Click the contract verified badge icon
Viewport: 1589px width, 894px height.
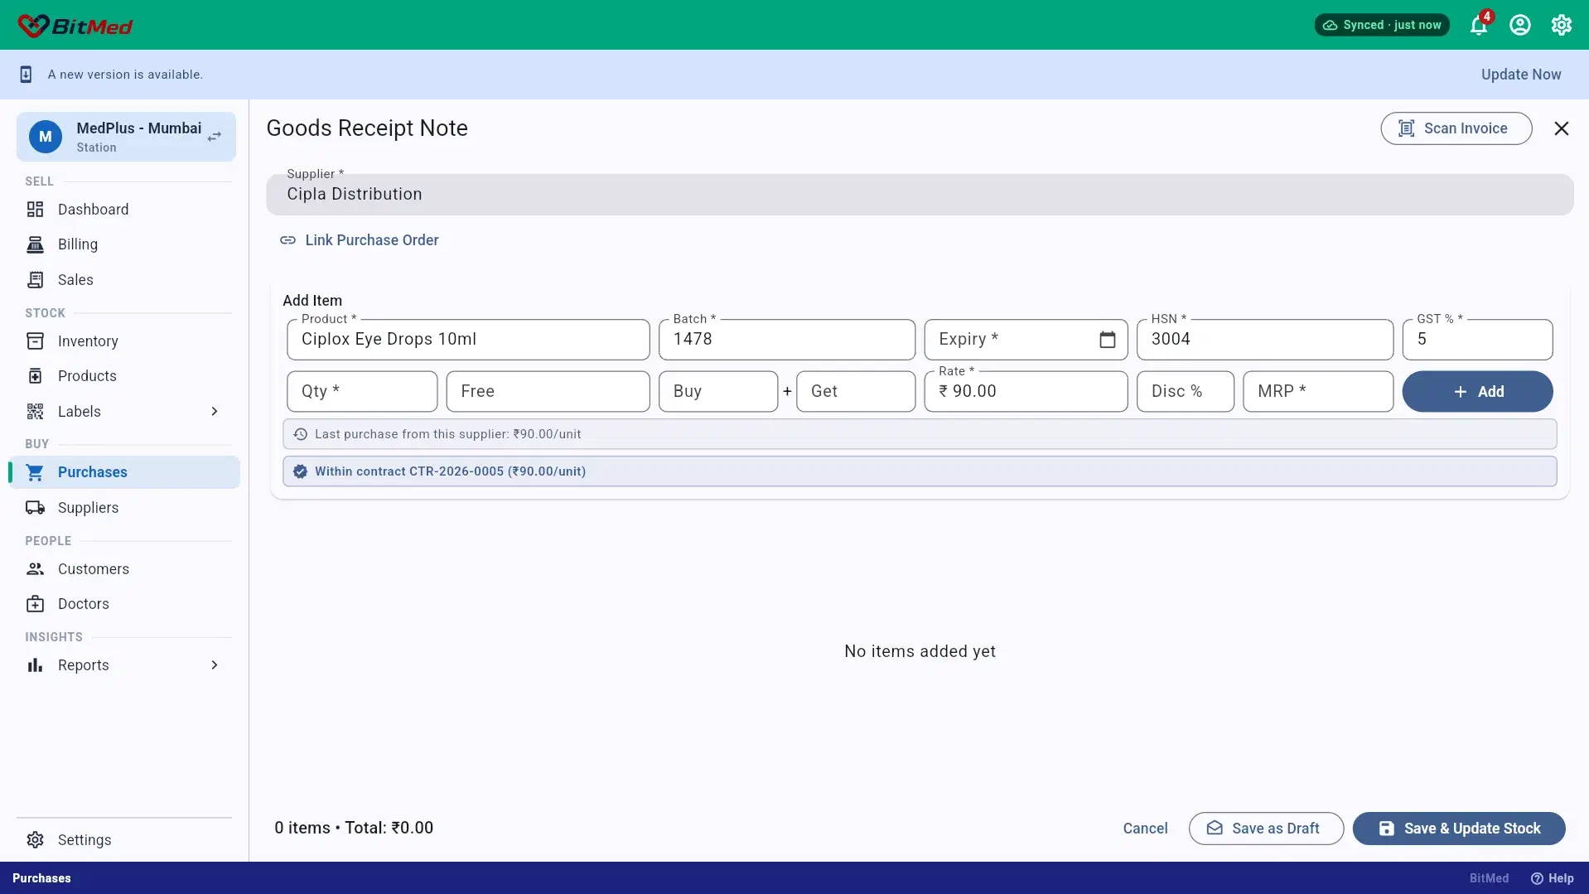coord(300,471)
